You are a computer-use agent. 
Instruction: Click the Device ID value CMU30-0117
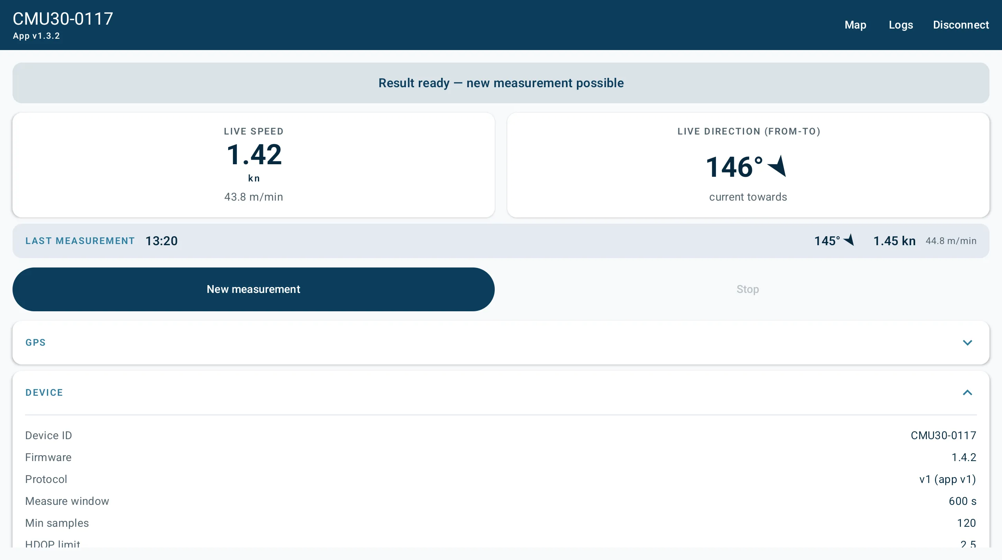(943, 436)
